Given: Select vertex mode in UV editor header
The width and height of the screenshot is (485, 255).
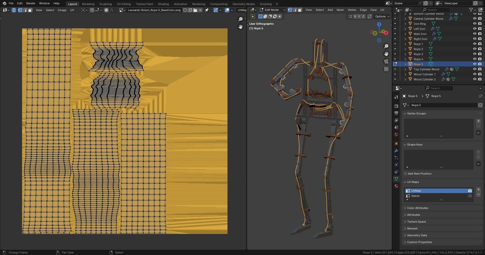Looking at the screenshot, I should pos(20,10).
